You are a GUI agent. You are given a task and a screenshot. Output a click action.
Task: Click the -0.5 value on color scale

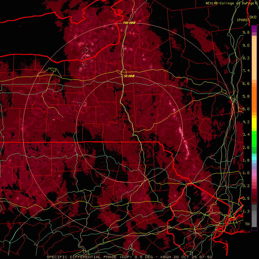(245, 199)
